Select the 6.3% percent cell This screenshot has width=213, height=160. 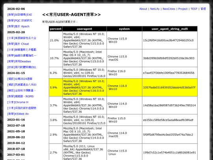[x=56, y=73]
